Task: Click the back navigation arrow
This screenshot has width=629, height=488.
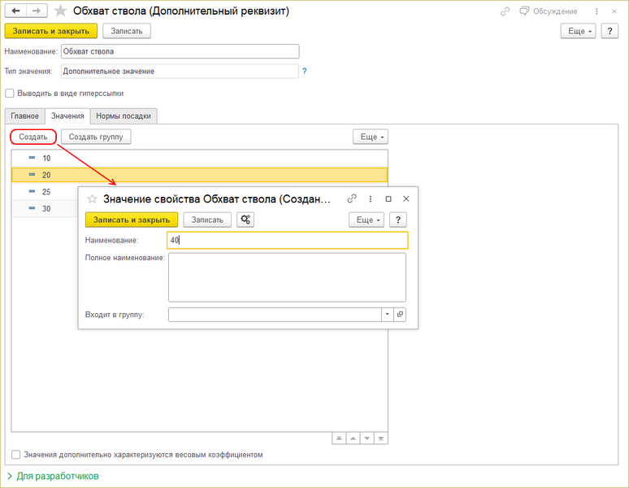Action: [x=15, y=11]
